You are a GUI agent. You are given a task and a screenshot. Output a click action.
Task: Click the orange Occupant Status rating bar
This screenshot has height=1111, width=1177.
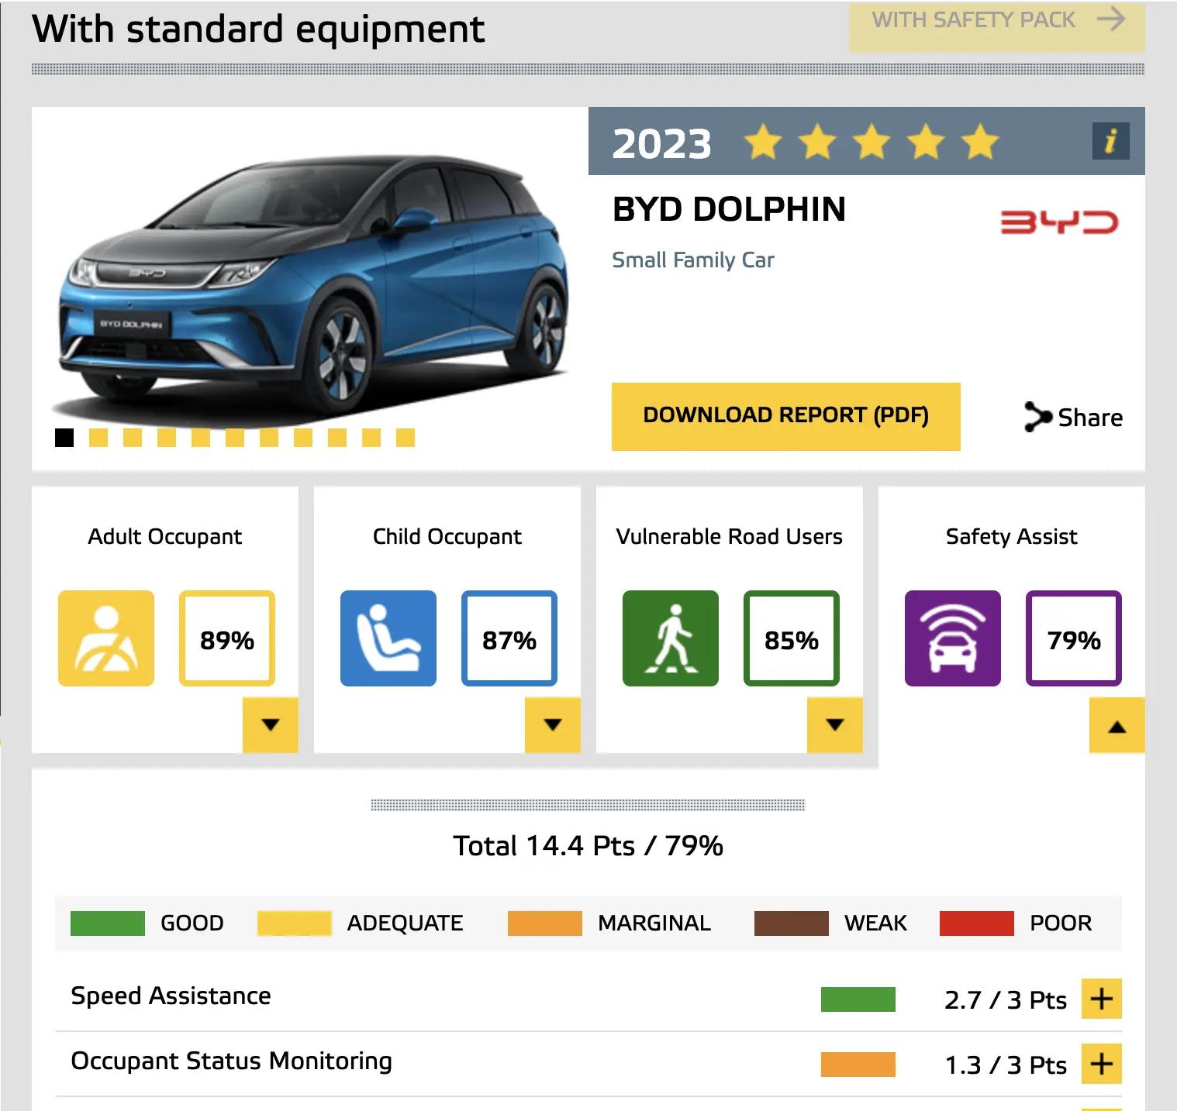click(858, 1065)
